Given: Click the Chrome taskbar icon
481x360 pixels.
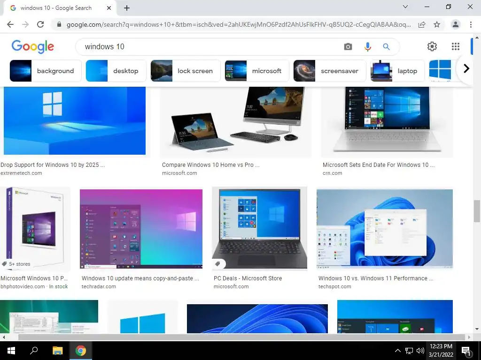Looking at the screenshot, I should point(81,351).
